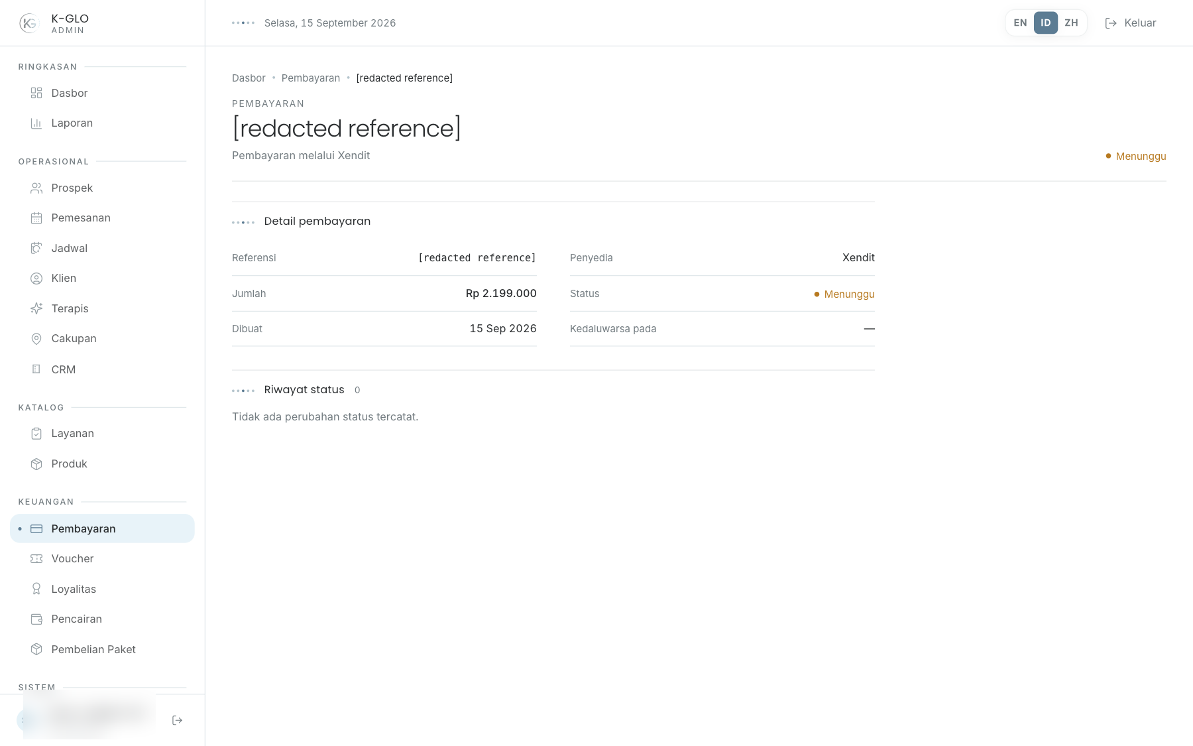Click the Referensi redacted reference value
The image size is (1193, 746).
tap(477, 257)
